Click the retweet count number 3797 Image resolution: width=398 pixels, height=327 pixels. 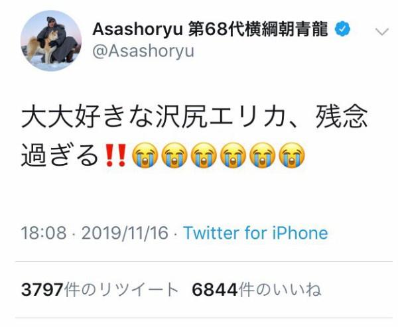click(x=42, y=290)
